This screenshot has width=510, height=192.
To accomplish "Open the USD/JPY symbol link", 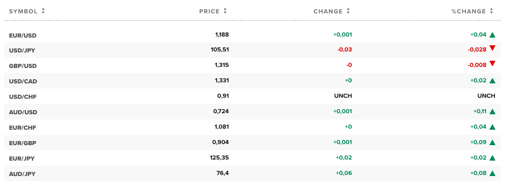I will tap(22, 50).
